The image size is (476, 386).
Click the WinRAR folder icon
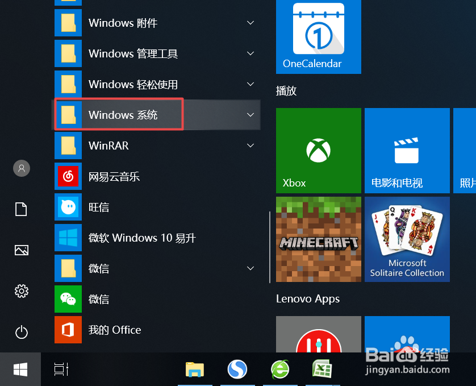click(68, 146)
